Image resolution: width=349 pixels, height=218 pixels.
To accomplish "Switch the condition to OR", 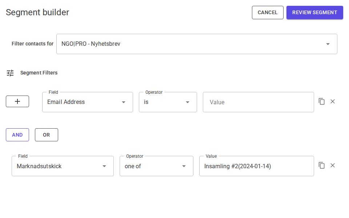I will (46, 135).
